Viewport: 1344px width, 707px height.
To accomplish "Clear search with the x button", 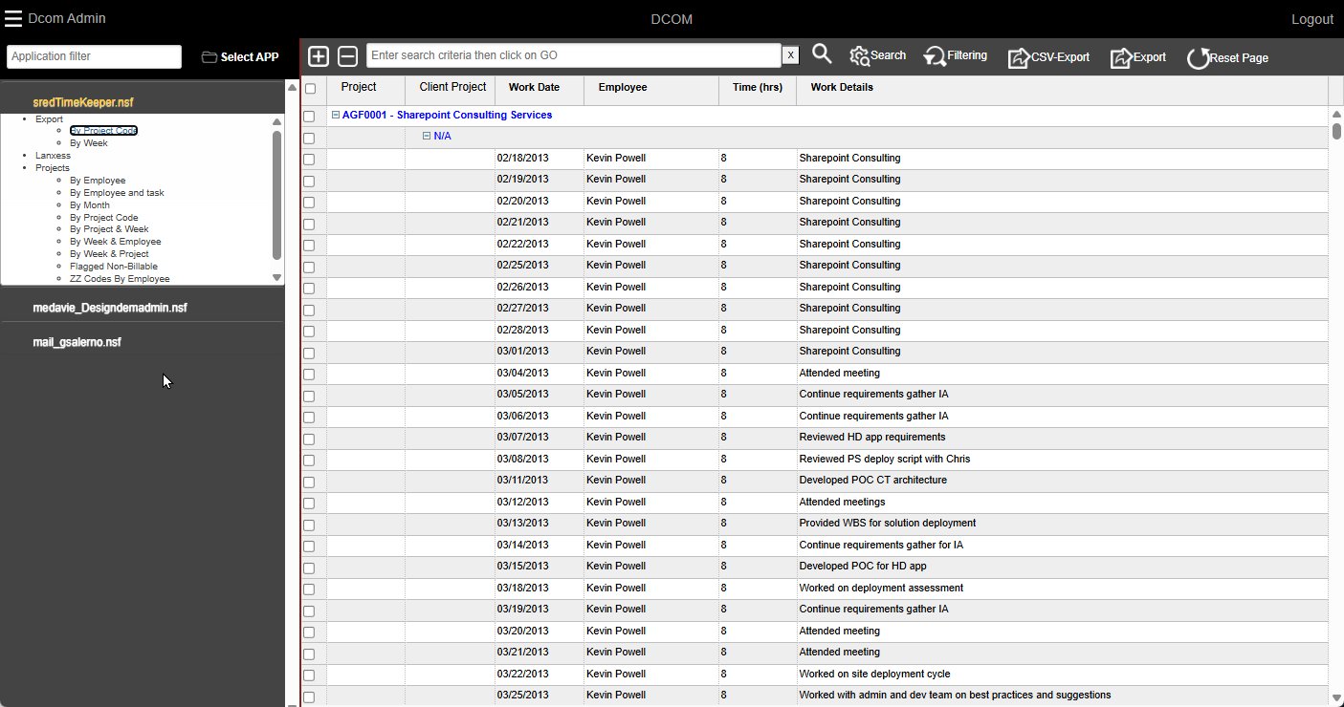I will pos(790,55).
